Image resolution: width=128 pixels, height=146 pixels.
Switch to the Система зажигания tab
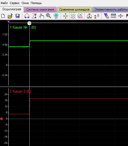(x=40, y=9)
